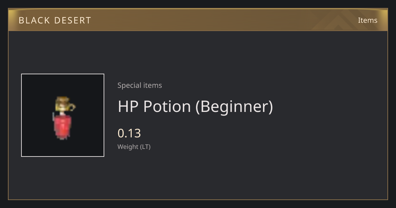The image size is (396, 208).
Task: Click the word DESERT in the header
Action: click(74, 20)
